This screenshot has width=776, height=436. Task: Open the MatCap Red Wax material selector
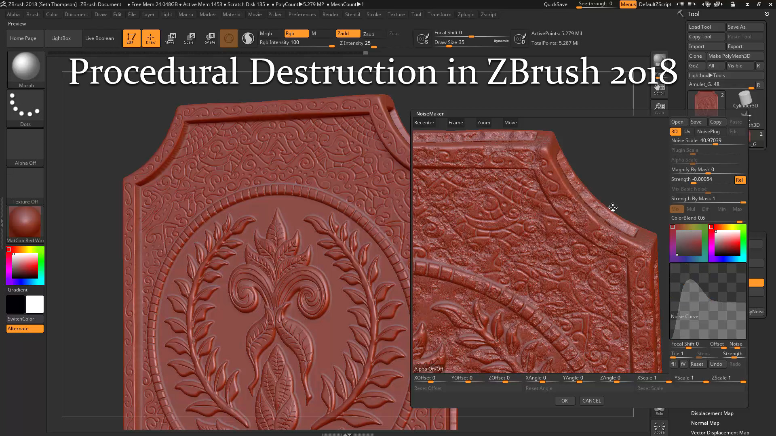coord(25,225)
